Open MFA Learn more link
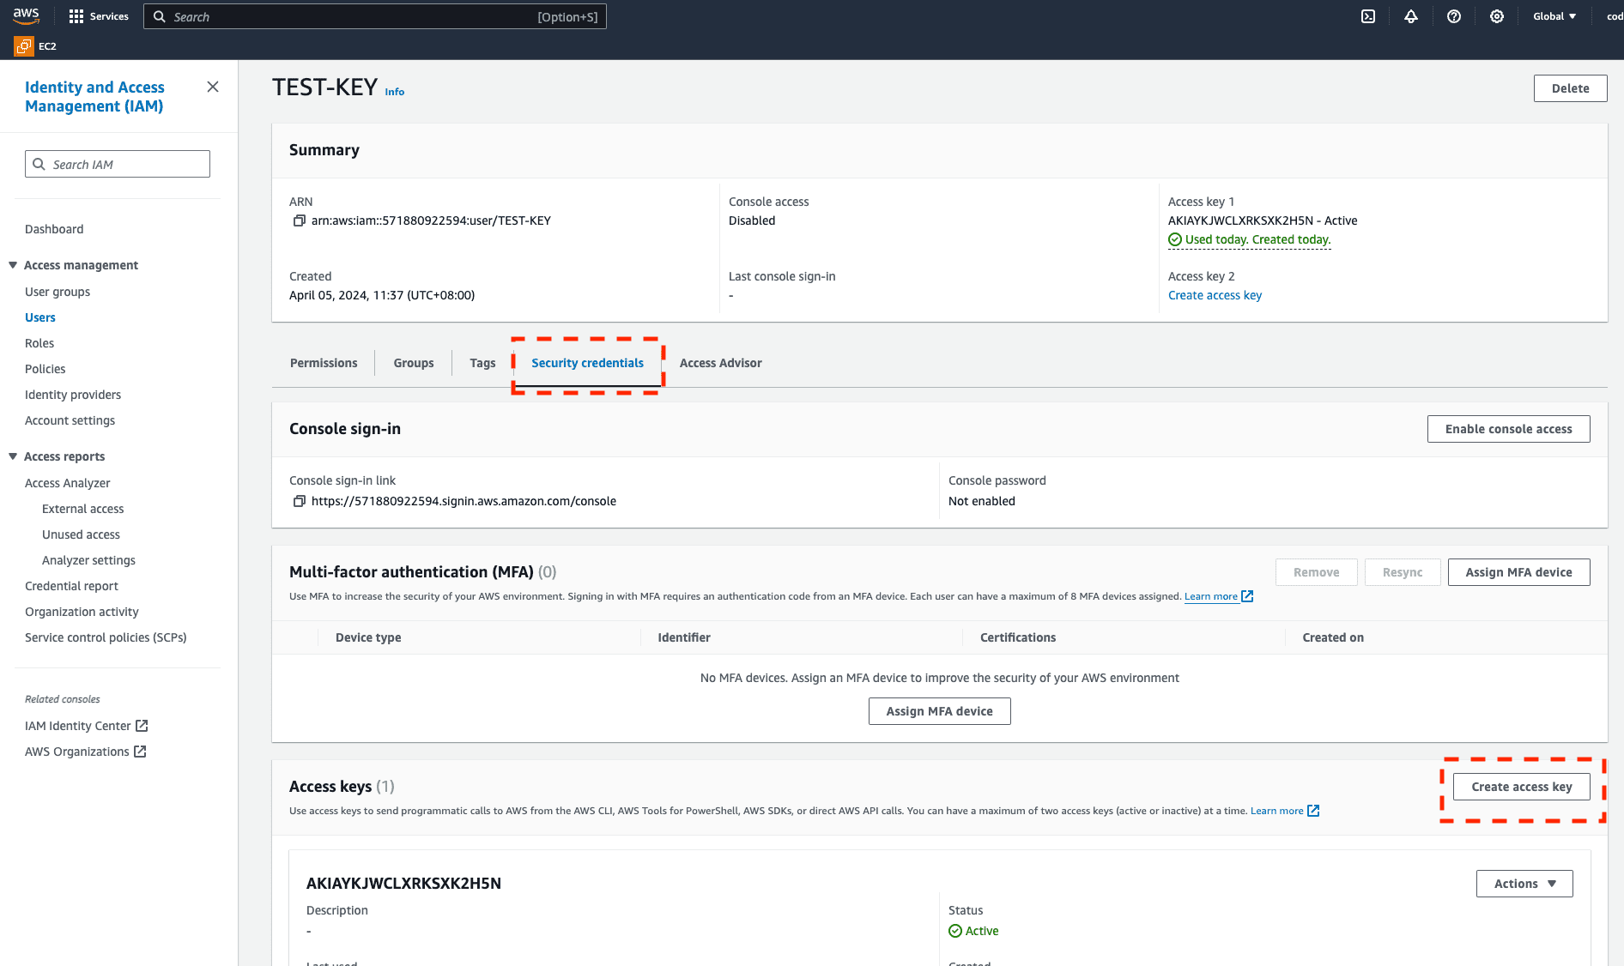This screenshot has width=1624, height=966. 1211,596
